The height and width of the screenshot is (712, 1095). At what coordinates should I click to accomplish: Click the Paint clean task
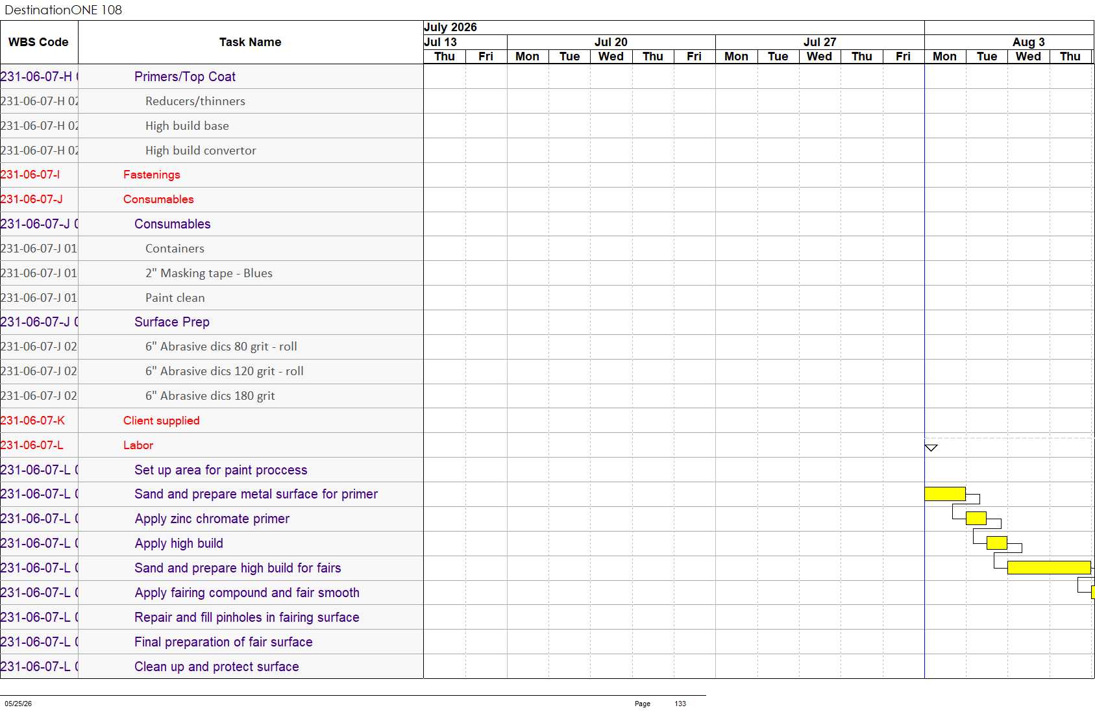coord(175,298)
